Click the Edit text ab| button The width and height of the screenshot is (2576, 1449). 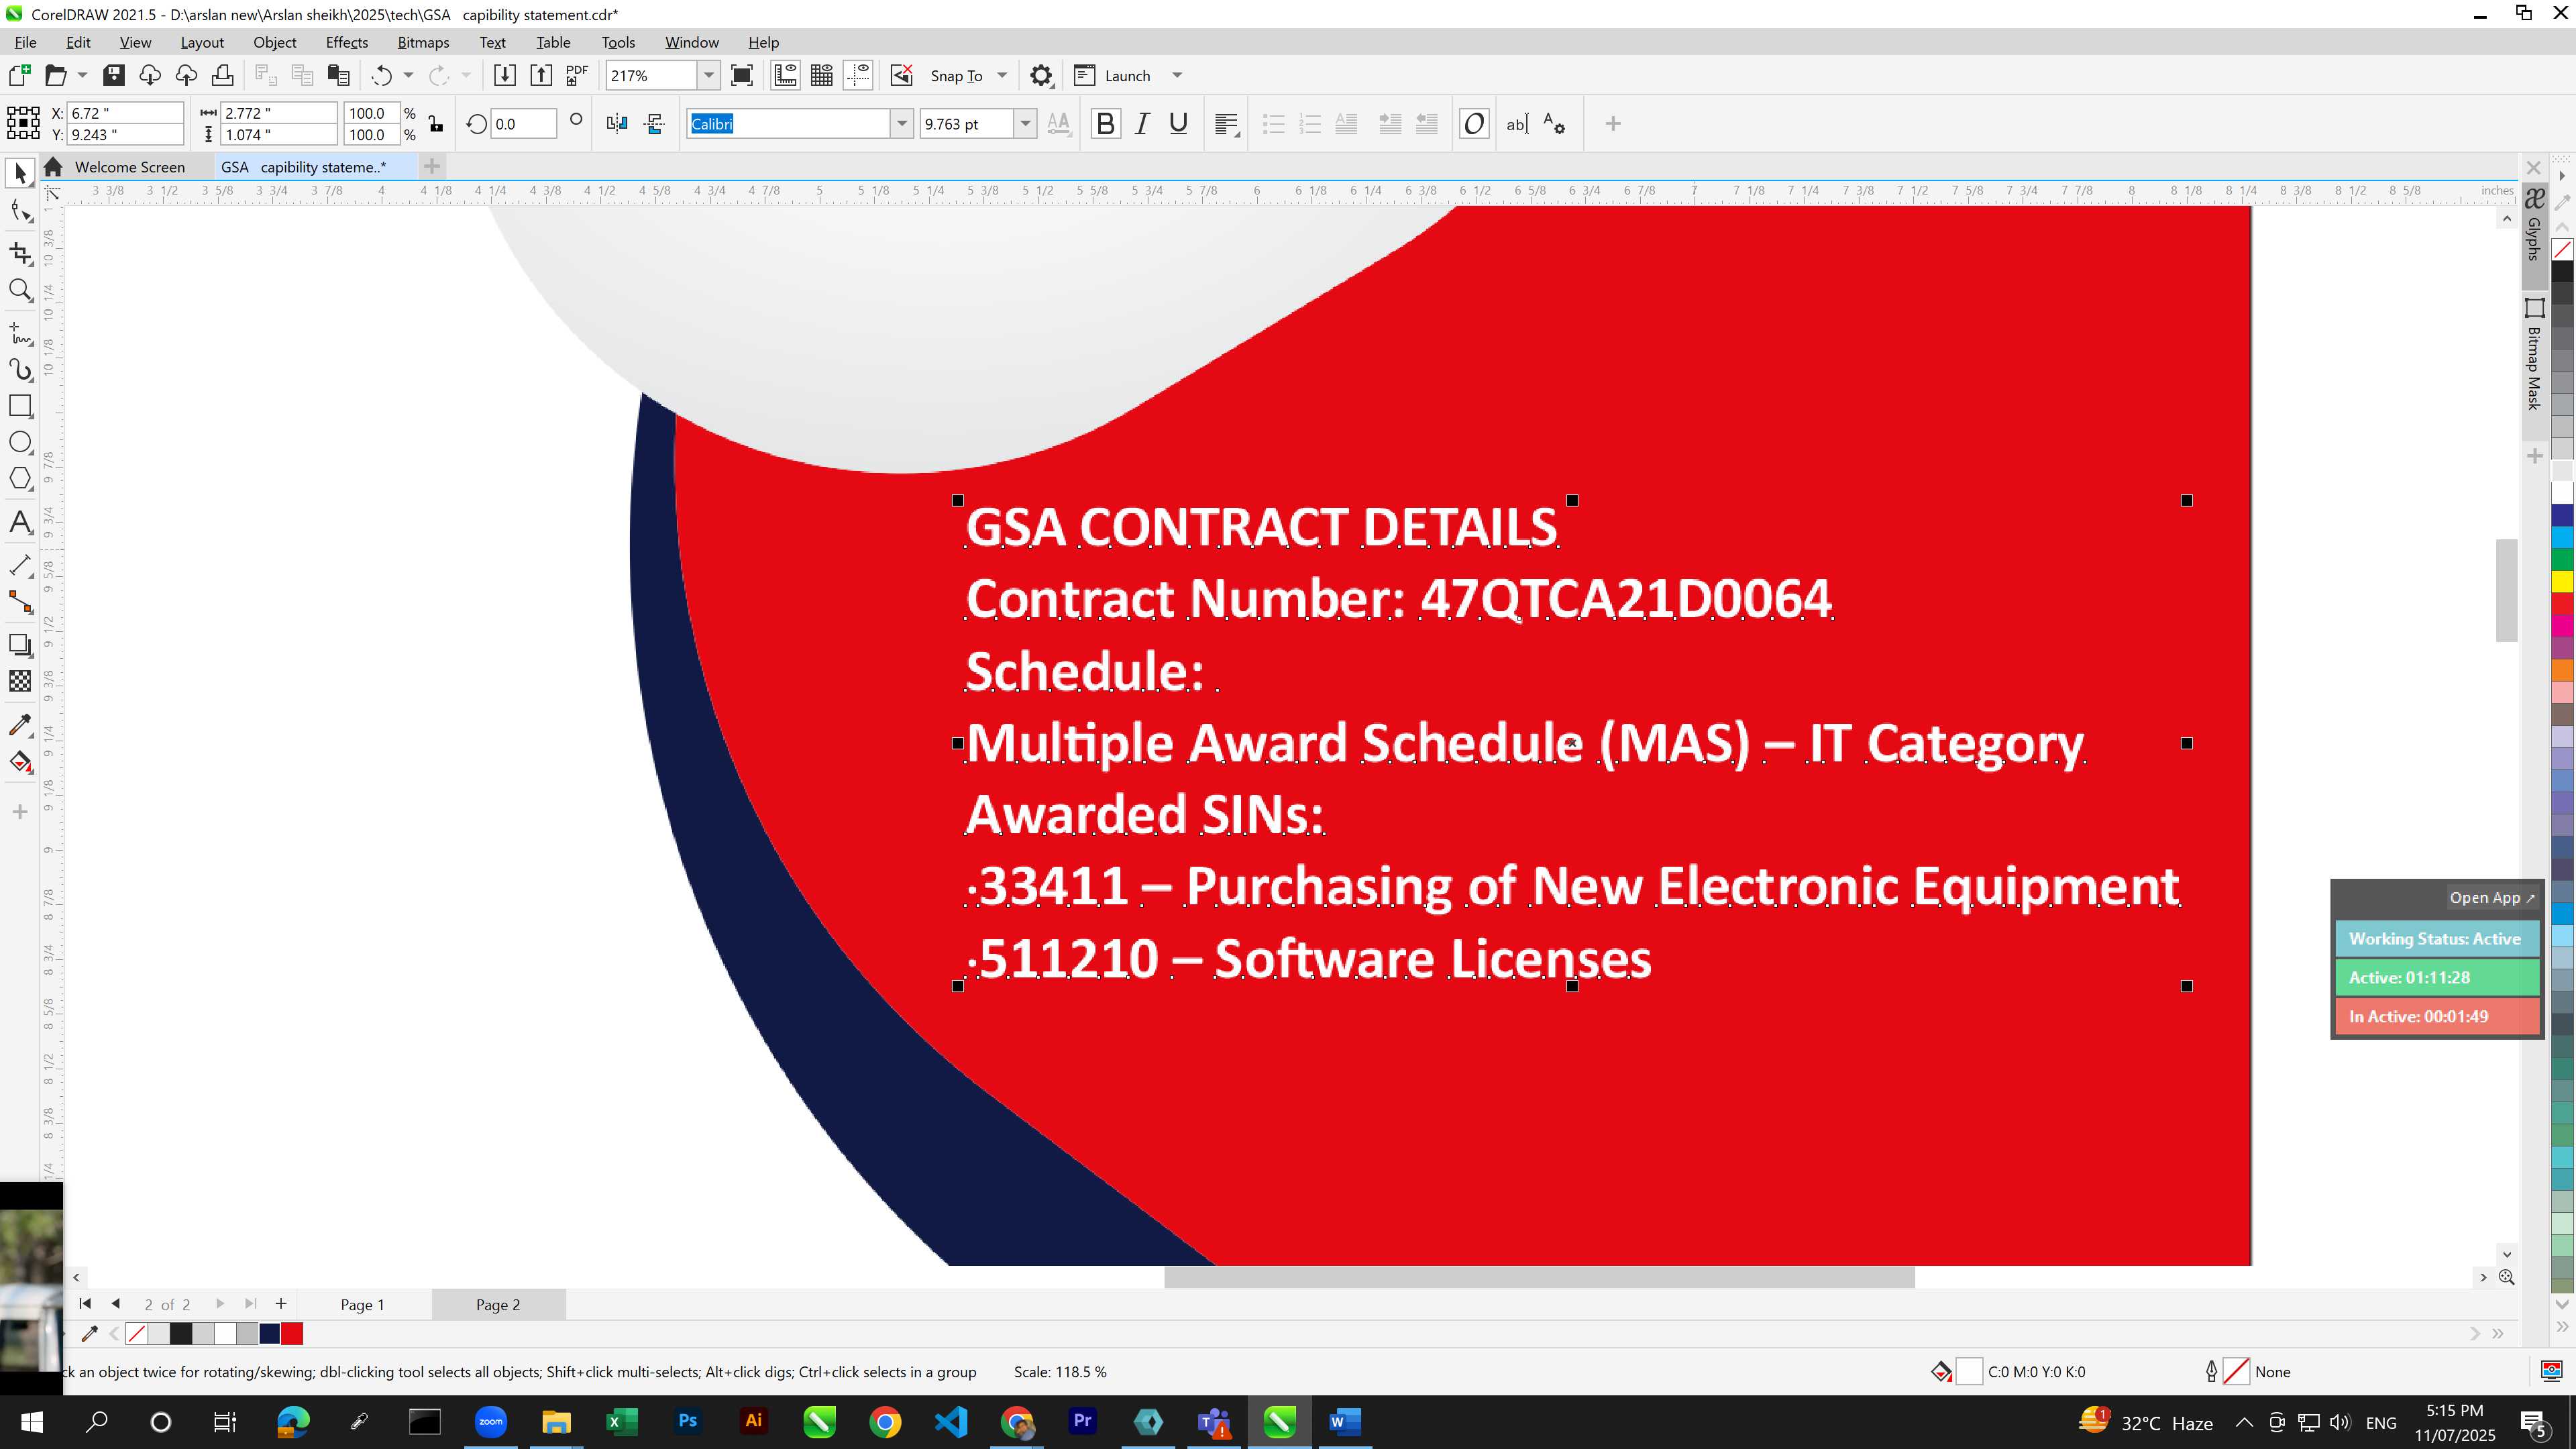(x=1517, y=124)
